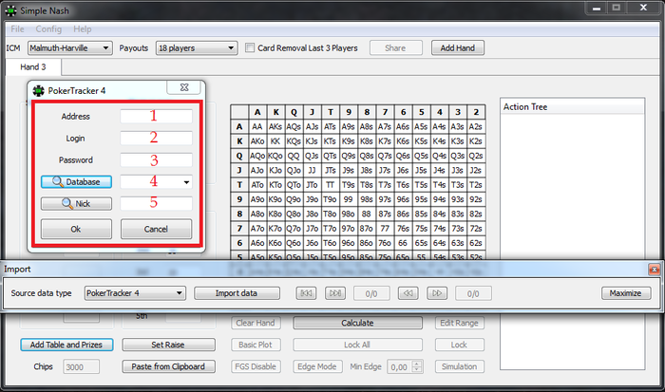Open ICM model Malmuth-Harville dropdown
The height and width of the screenshot is (392, 665).
[70, 47]
